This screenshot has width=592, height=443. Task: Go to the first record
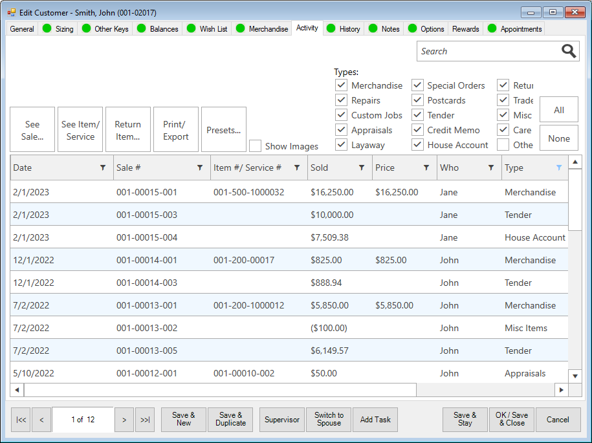tap(21, 420)
